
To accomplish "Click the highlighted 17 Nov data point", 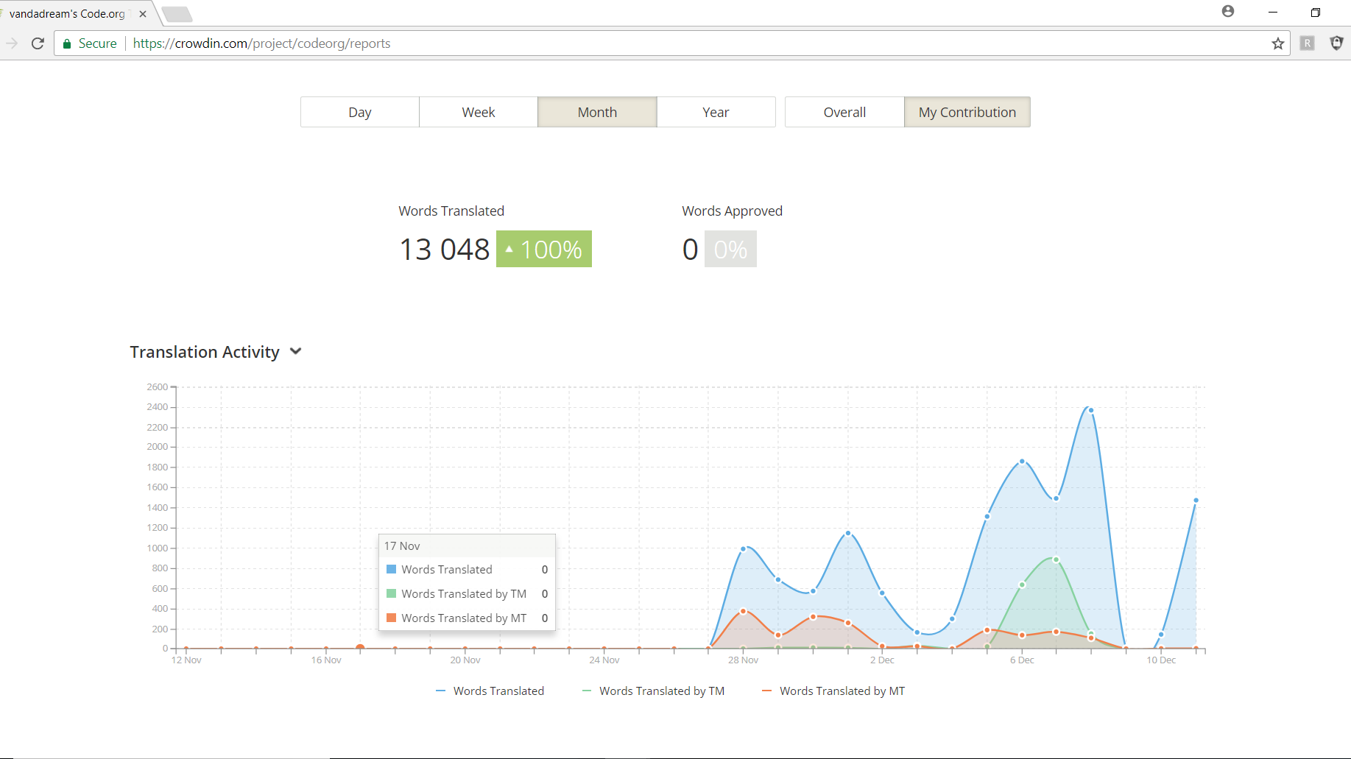I will click(360, 649).
